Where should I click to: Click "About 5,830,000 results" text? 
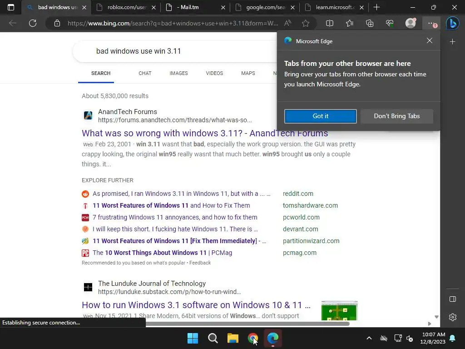(115, 96)
